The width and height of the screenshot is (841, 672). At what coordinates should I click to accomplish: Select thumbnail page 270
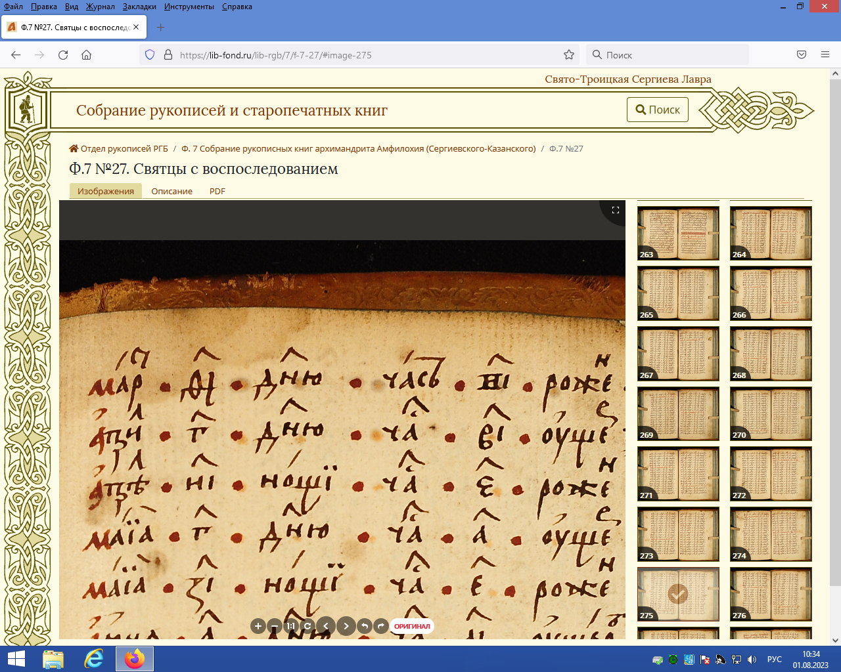tap(771, 413)
